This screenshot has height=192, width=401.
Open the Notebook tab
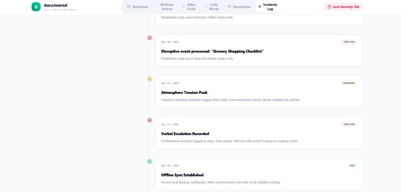138,6
